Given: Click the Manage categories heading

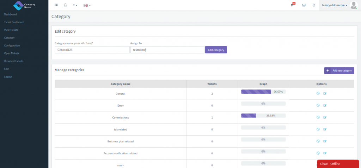Looking at the screenshot, I should [x=69, y=70].
